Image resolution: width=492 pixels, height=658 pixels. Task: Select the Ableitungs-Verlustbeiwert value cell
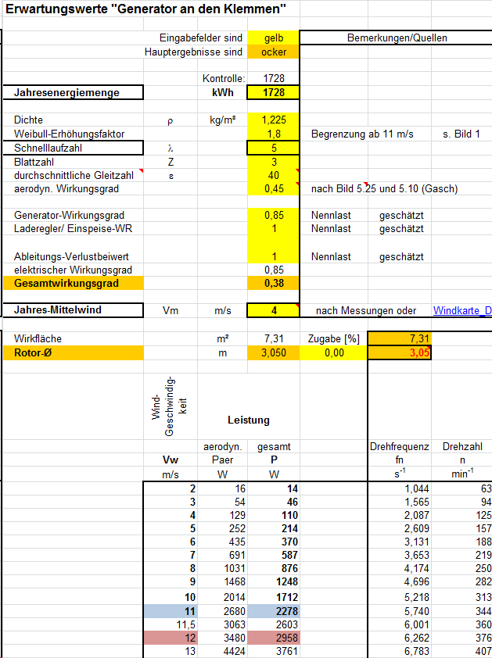click(x=273, y=256)
